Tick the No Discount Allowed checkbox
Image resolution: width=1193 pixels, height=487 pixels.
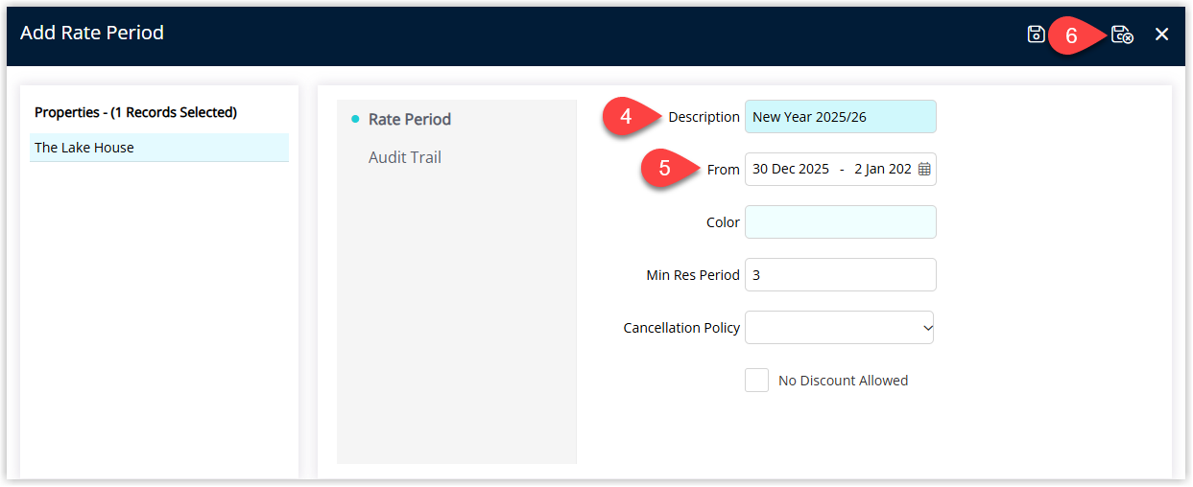pyautogui.click(x=756, y=381)
